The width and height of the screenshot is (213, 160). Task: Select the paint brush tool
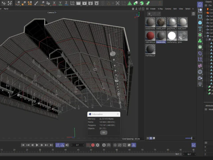pos(36,3)
